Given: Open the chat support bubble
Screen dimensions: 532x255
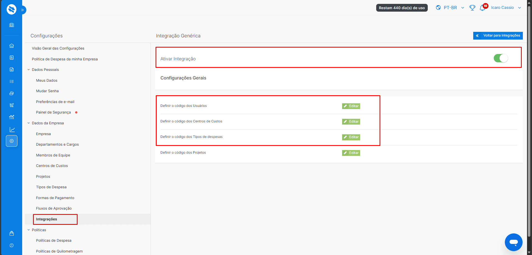Looking at the screenshot, I should click(x=513, y=242).
